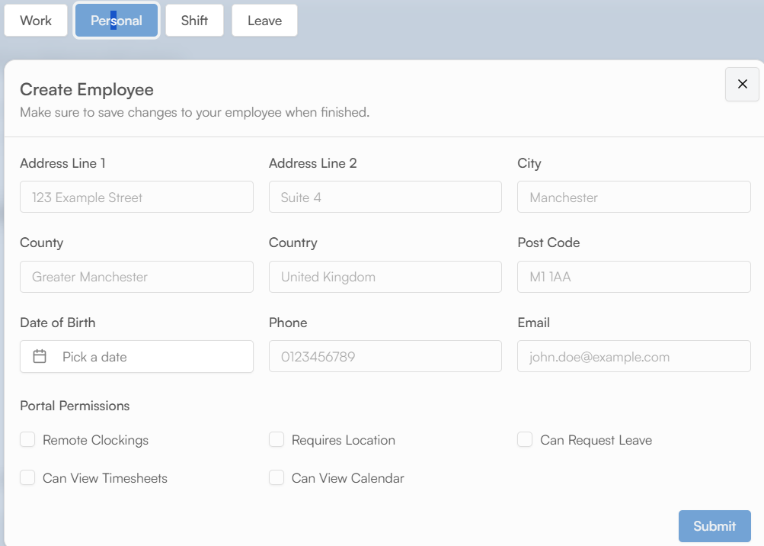The height and width of the screenshot is (546, 764).
Task: Click the Create Employee heading
Action: (87, 90)
